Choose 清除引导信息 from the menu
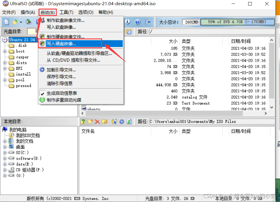280x202 pixels. 81,83
